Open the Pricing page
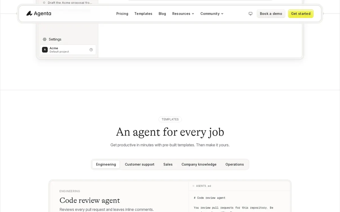The image size is (340, 212). click(122, 14)
